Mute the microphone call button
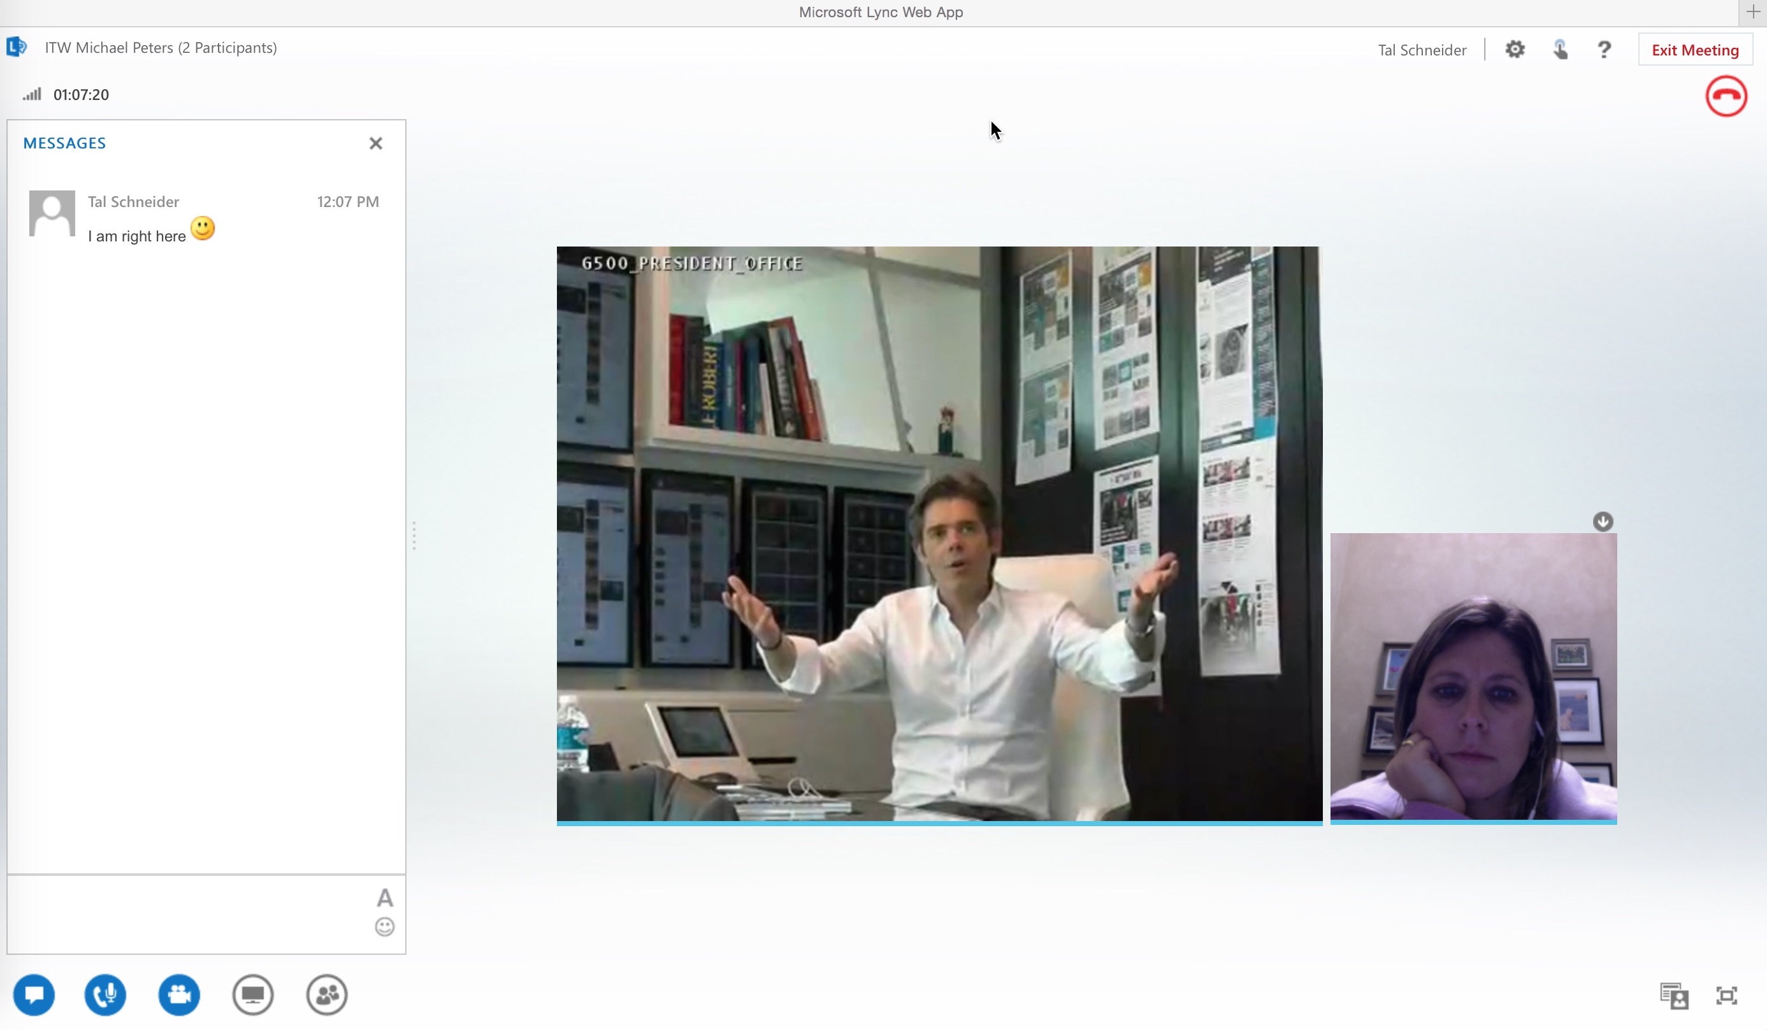 pyautogui.click(x=105, y=994)
